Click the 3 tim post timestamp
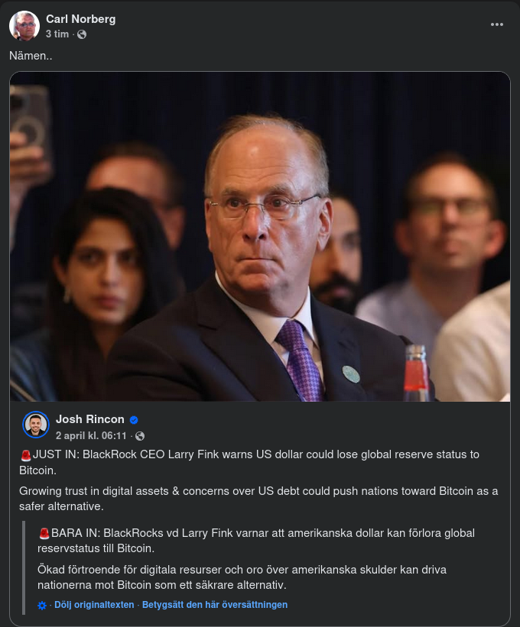Viewport: 520px width, 627px height. (57, 34)
